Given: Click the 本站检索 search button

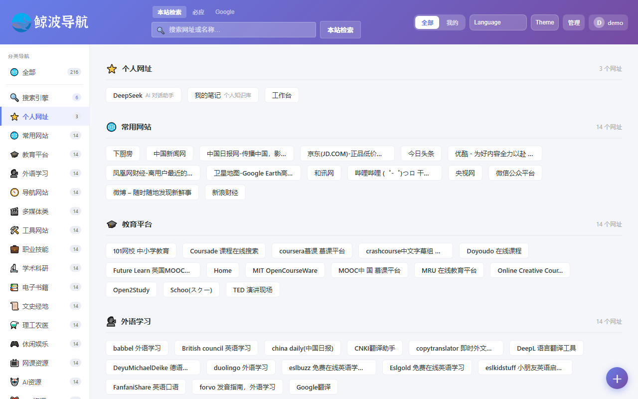Looking at the screenshot, I should click(x=340, y=30).
